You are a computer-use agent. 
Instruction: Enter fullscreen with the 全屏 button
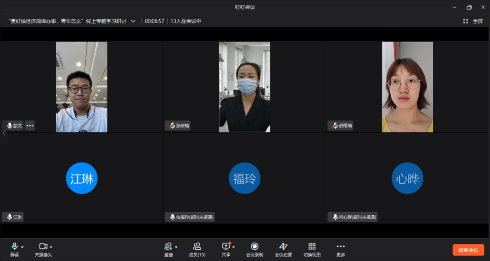click(x=473, y=21)
